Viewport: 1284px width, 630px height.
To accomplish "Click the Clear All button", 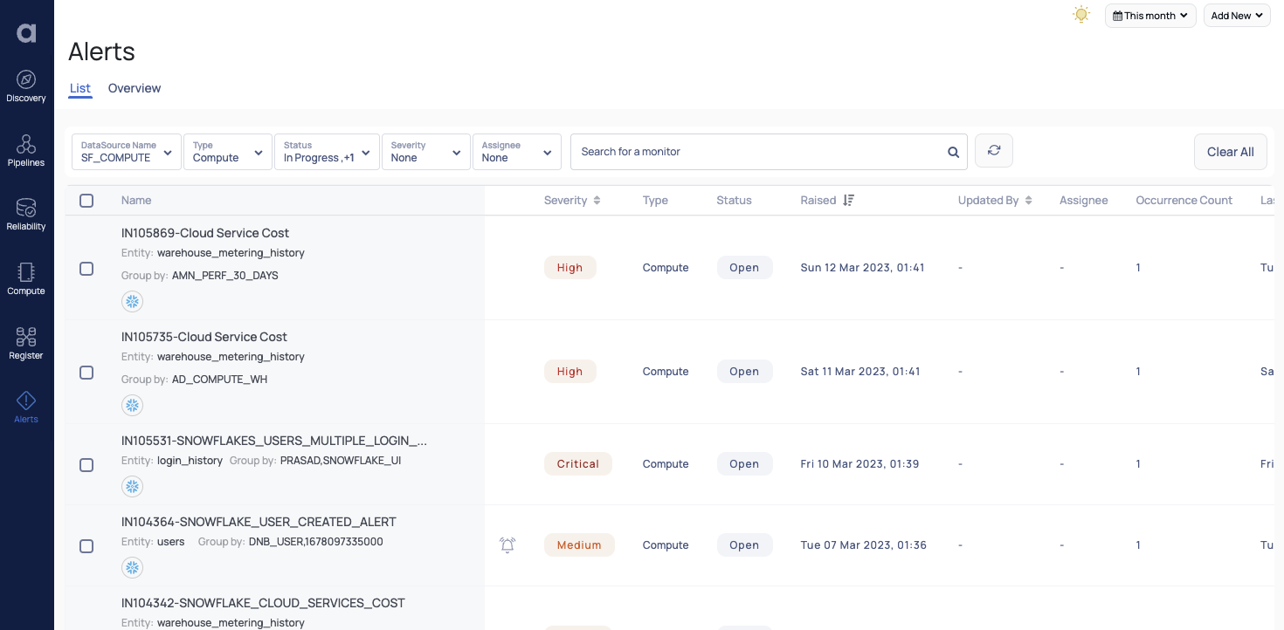I will pyautogui.click(x=1230, y=152).
